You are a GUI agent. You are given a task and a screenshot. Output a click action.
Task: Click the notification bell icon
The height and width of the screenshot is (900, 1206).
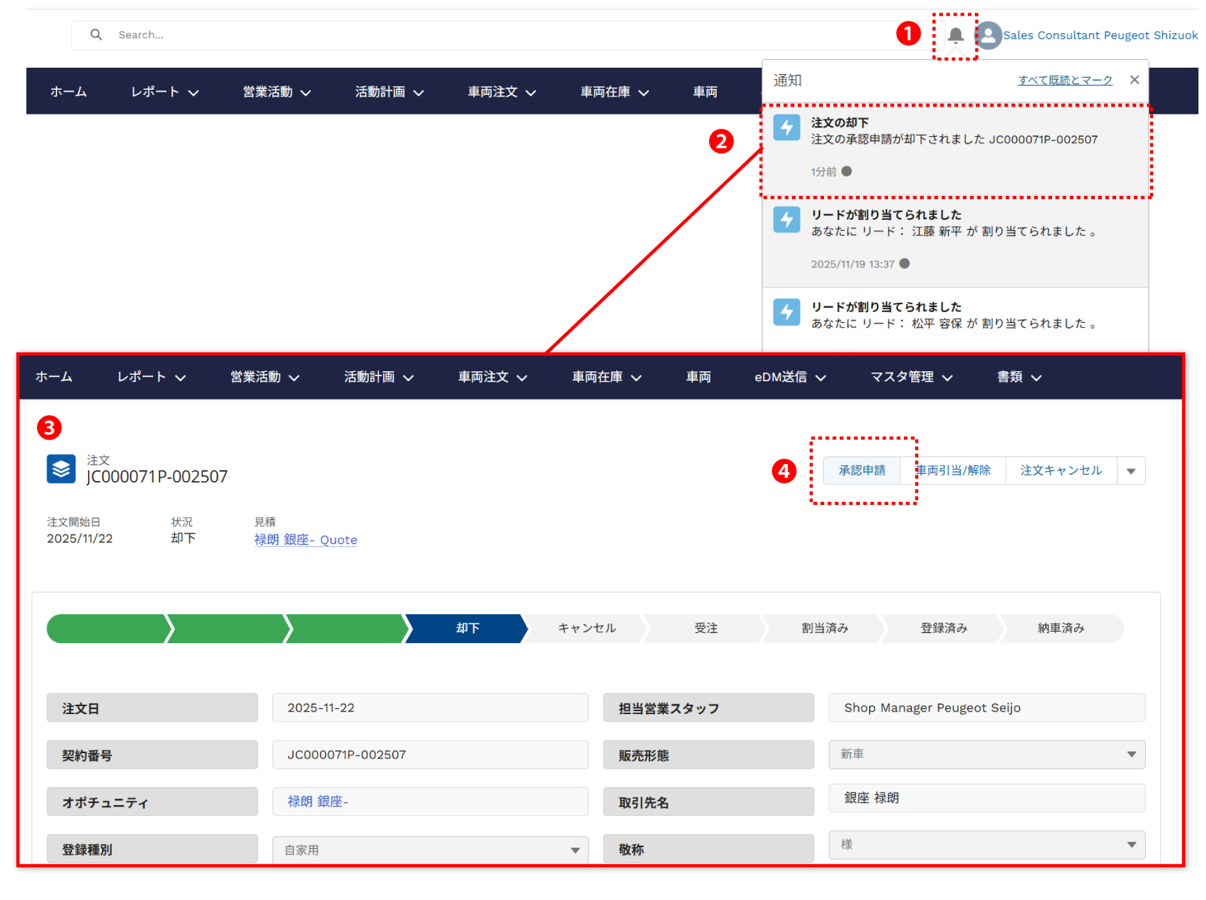click(x=955, y=35)
